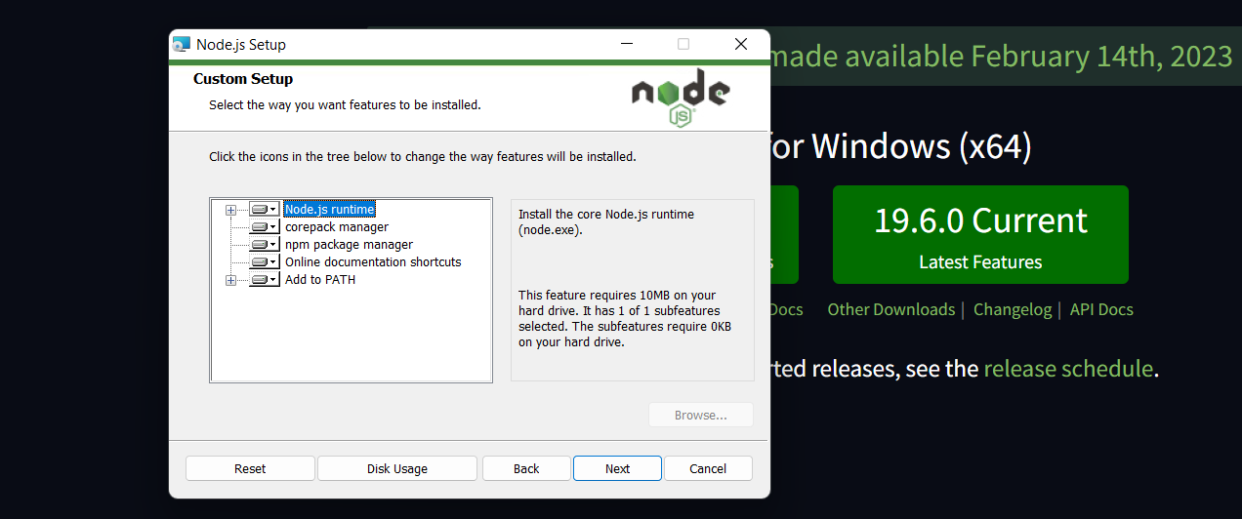Open the Changelog link on webpage
1242x519 pixels.
[x=1013, y=309]
